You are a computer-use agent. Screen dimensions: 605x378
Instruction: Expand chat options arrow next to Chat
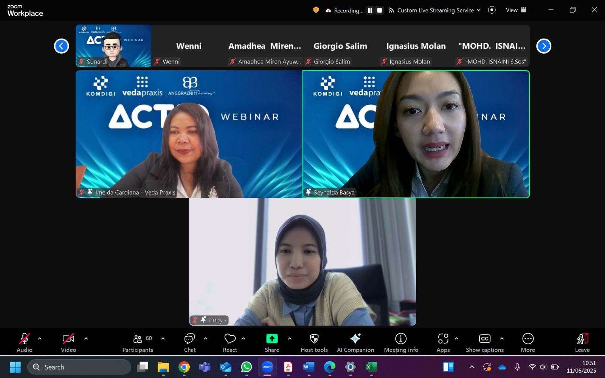[205, 339]
